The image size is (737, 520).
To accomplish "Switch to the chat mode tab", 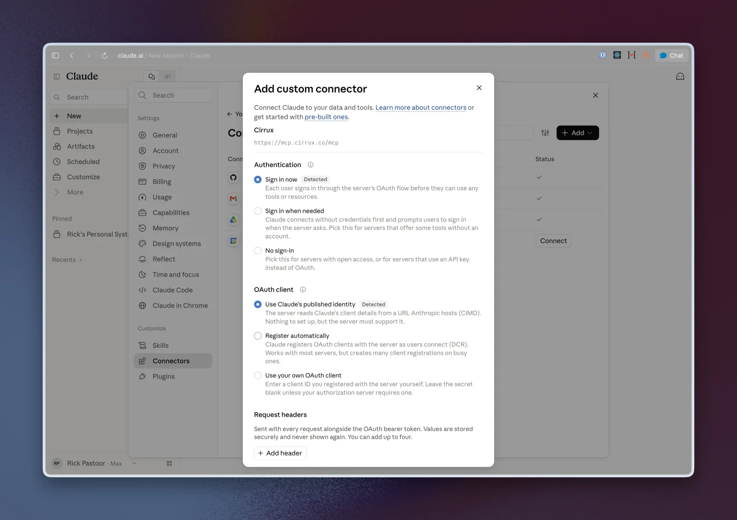I will pyautogui.click(x=152, y=76).
